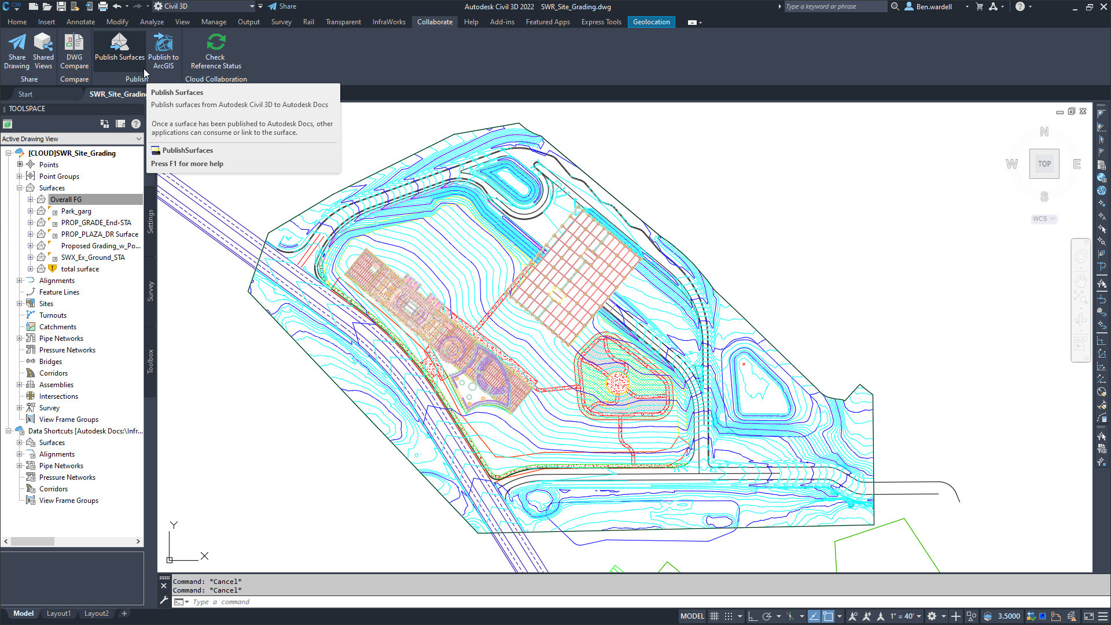Toggle polar tracking in the status bar

pos(767,616)
